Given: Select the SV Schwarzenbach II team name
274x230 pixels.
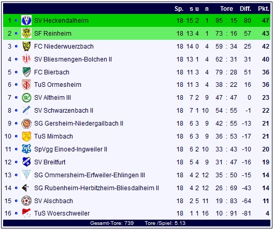Looking at the screenshot, I should coord(64,111).
